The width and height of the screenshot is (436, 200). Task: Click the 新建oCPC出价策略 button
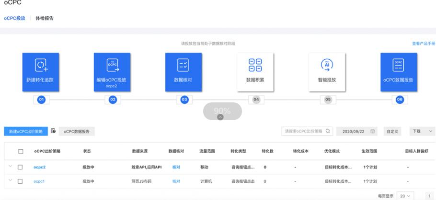tap(25, 131)
